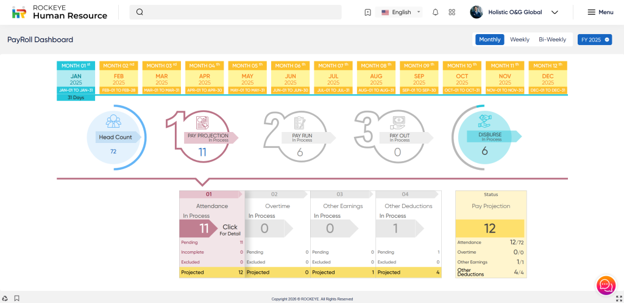Open the bookmark icon in header
Image resolution: width=624 pixels, height=303 pixels.
tap(367, 12)
